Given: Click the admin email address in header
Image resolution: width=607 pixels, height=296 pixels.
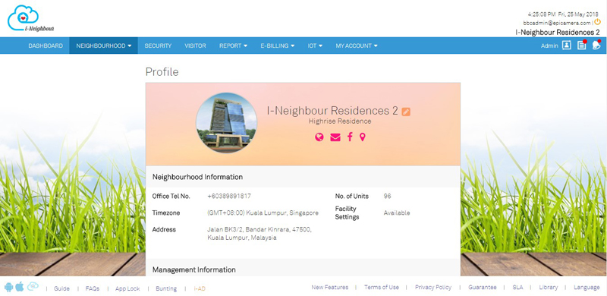Looking at the screenshot, I should pyautogui.click(x=557, y=23).
